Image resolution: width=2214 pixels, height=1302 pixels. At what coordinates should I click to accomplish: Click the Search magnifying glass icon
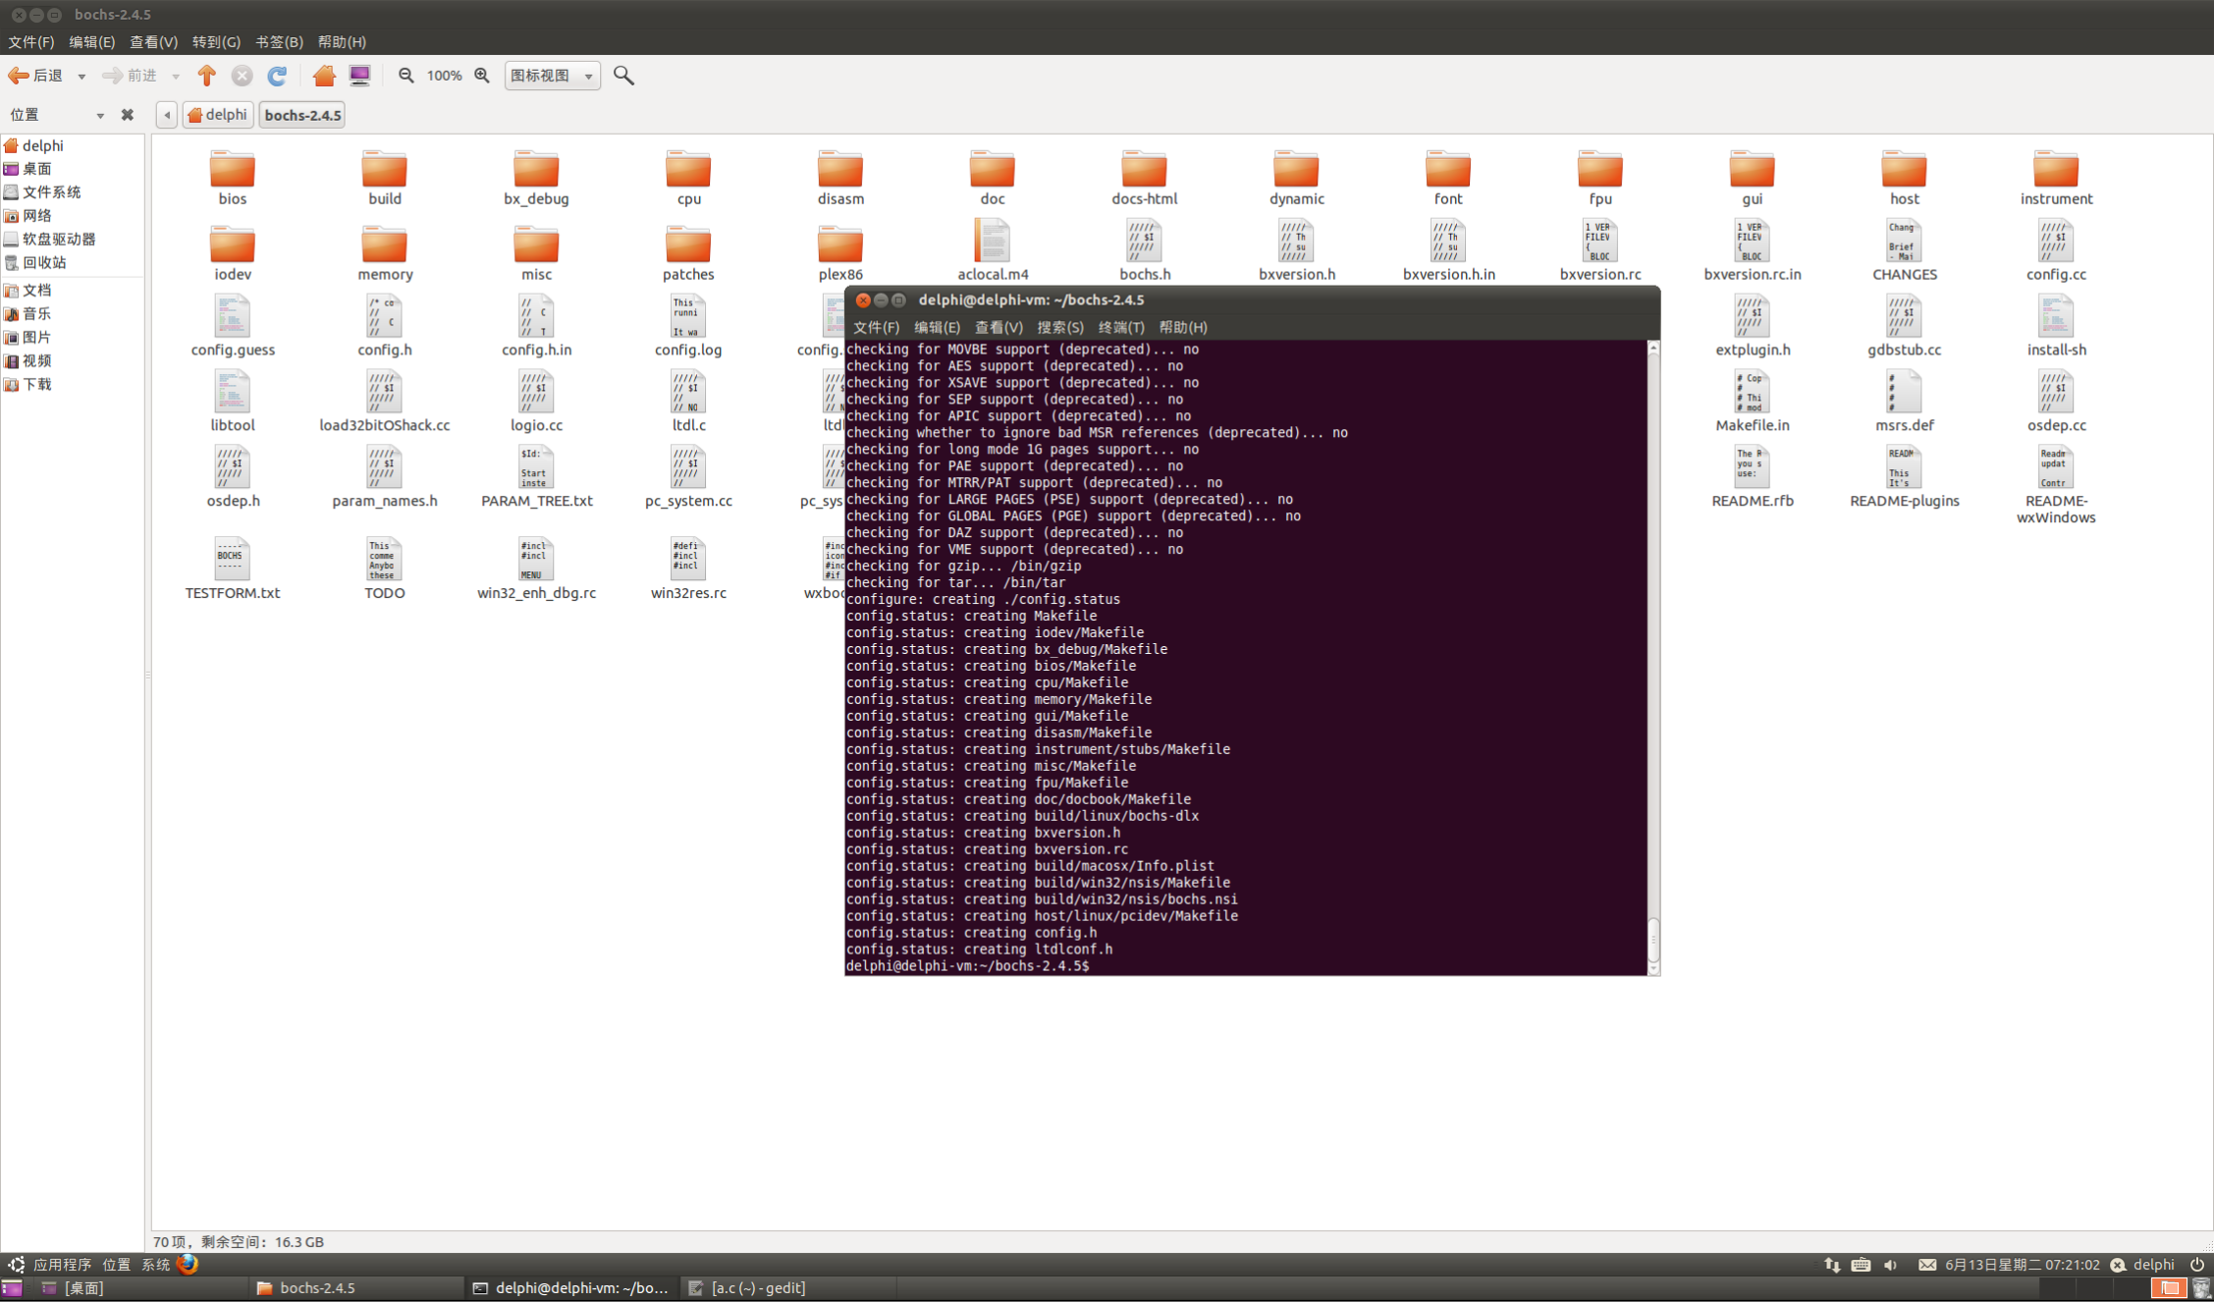point(623,76)
